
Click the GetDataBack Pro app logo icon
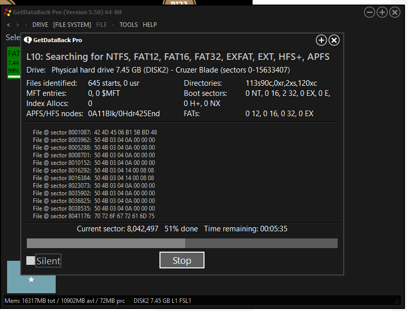pyautogui.click(x=7, y=12)
